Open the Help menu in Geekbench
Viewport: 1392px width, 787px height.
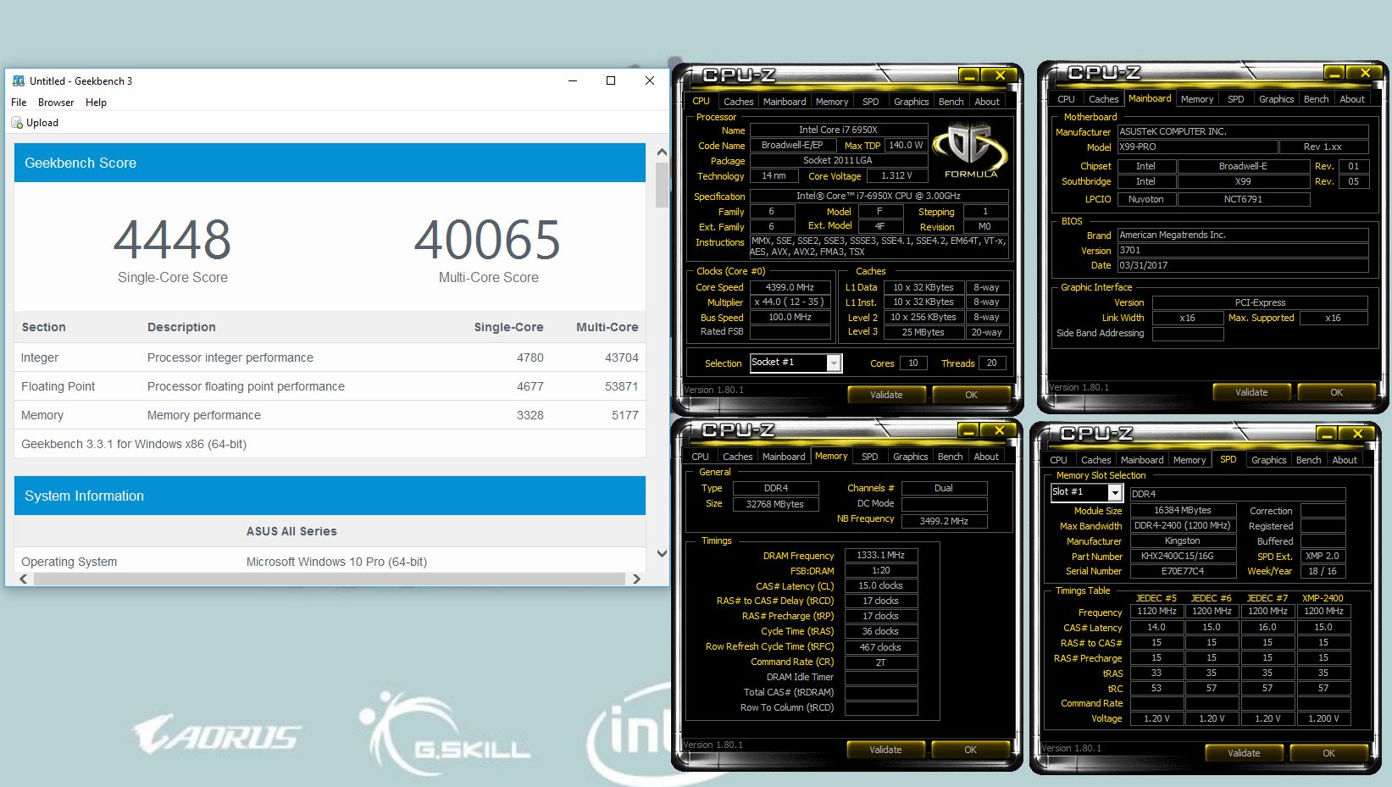[x=96, y=103]
